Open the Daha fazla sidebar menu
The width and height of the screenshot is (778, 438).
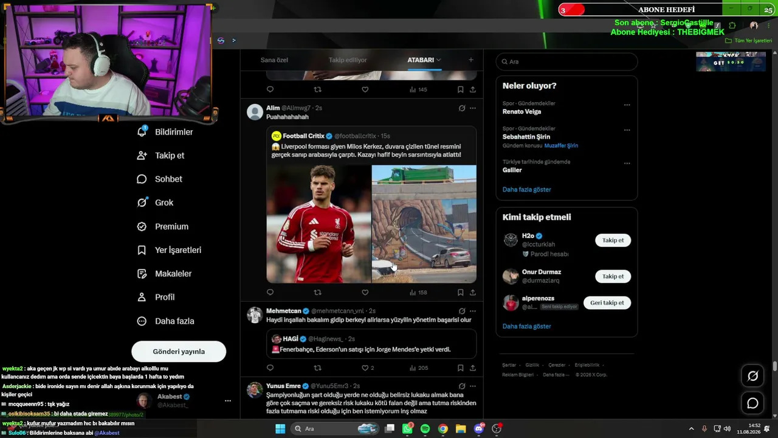[x=165, y=321]
